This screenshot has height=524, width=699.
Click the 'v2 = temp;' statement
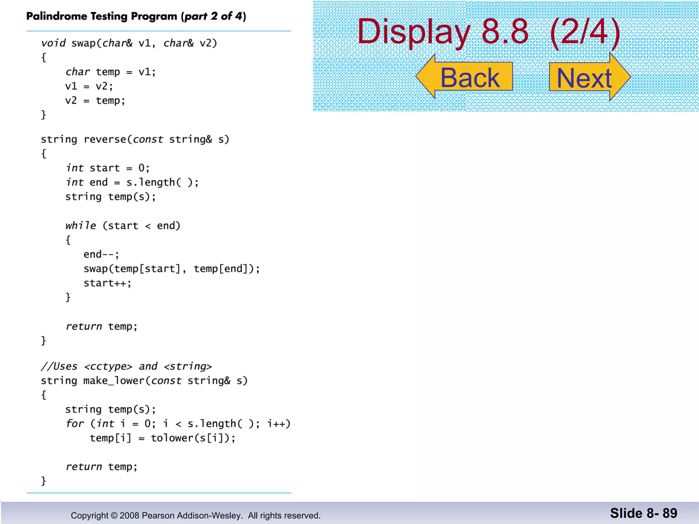[95, 101]
